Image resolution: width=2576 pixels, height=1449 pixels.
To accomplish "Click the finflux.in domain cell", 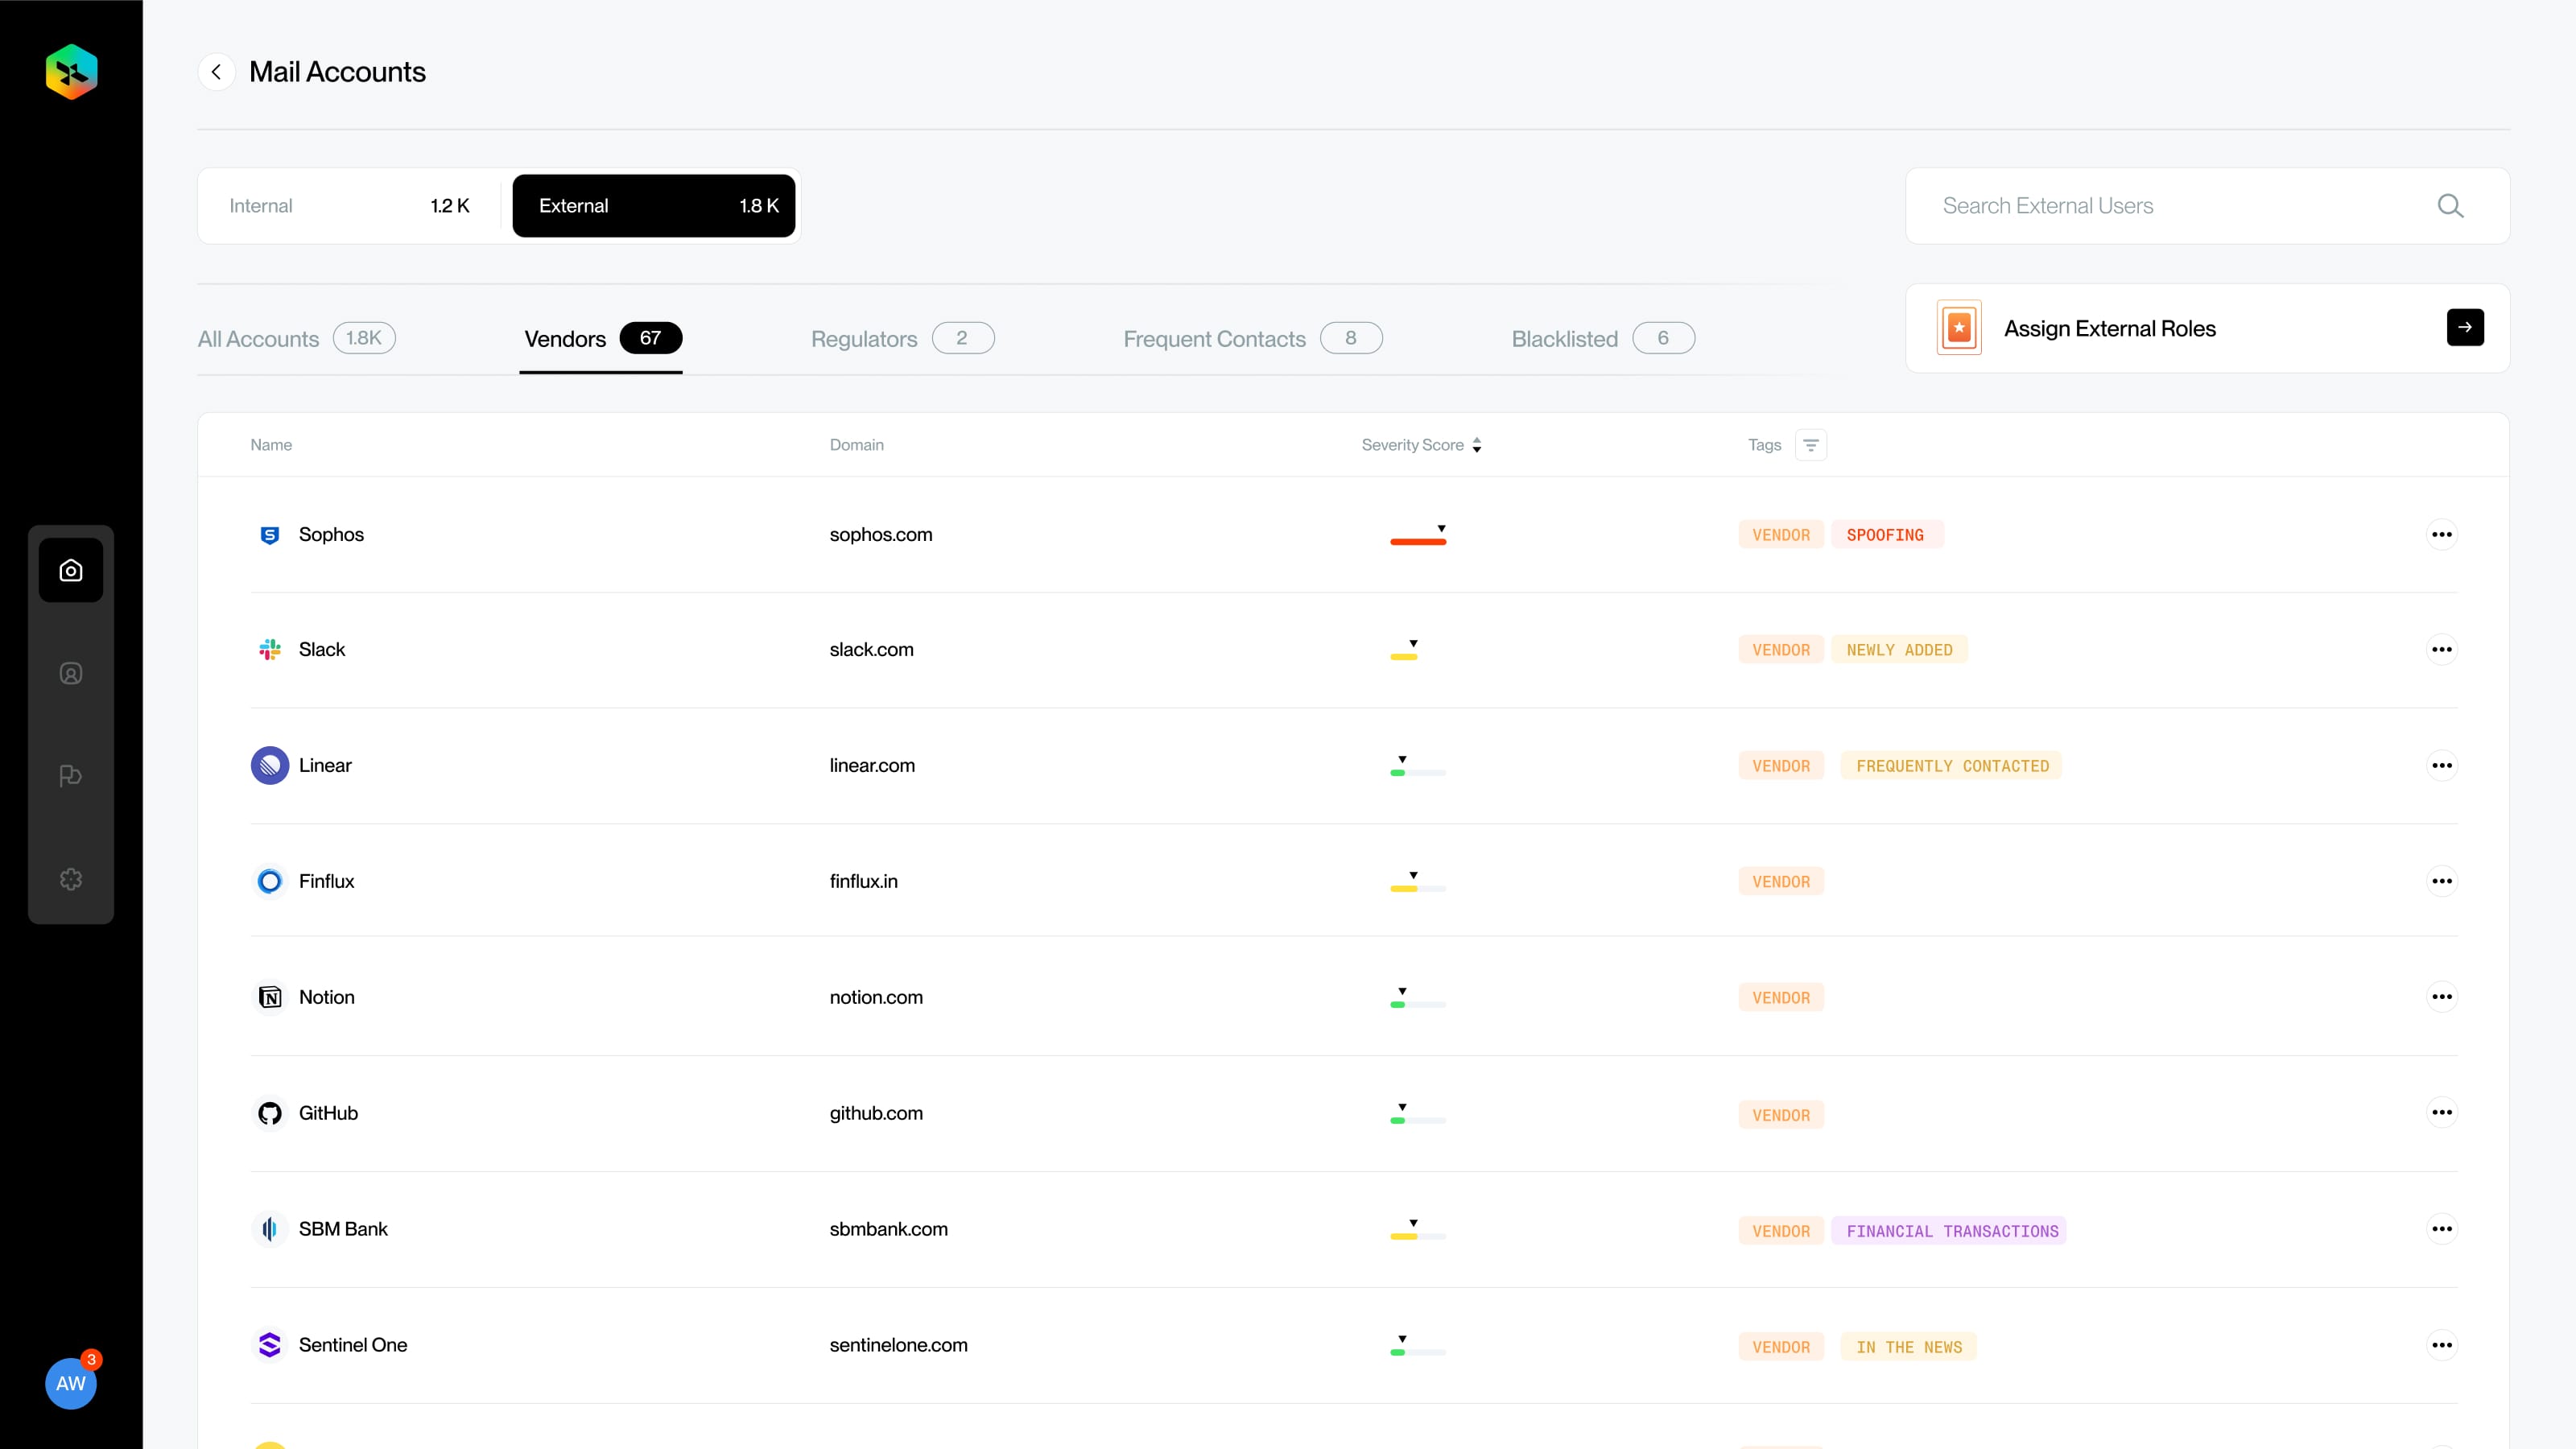I will (x=864, y=881).
